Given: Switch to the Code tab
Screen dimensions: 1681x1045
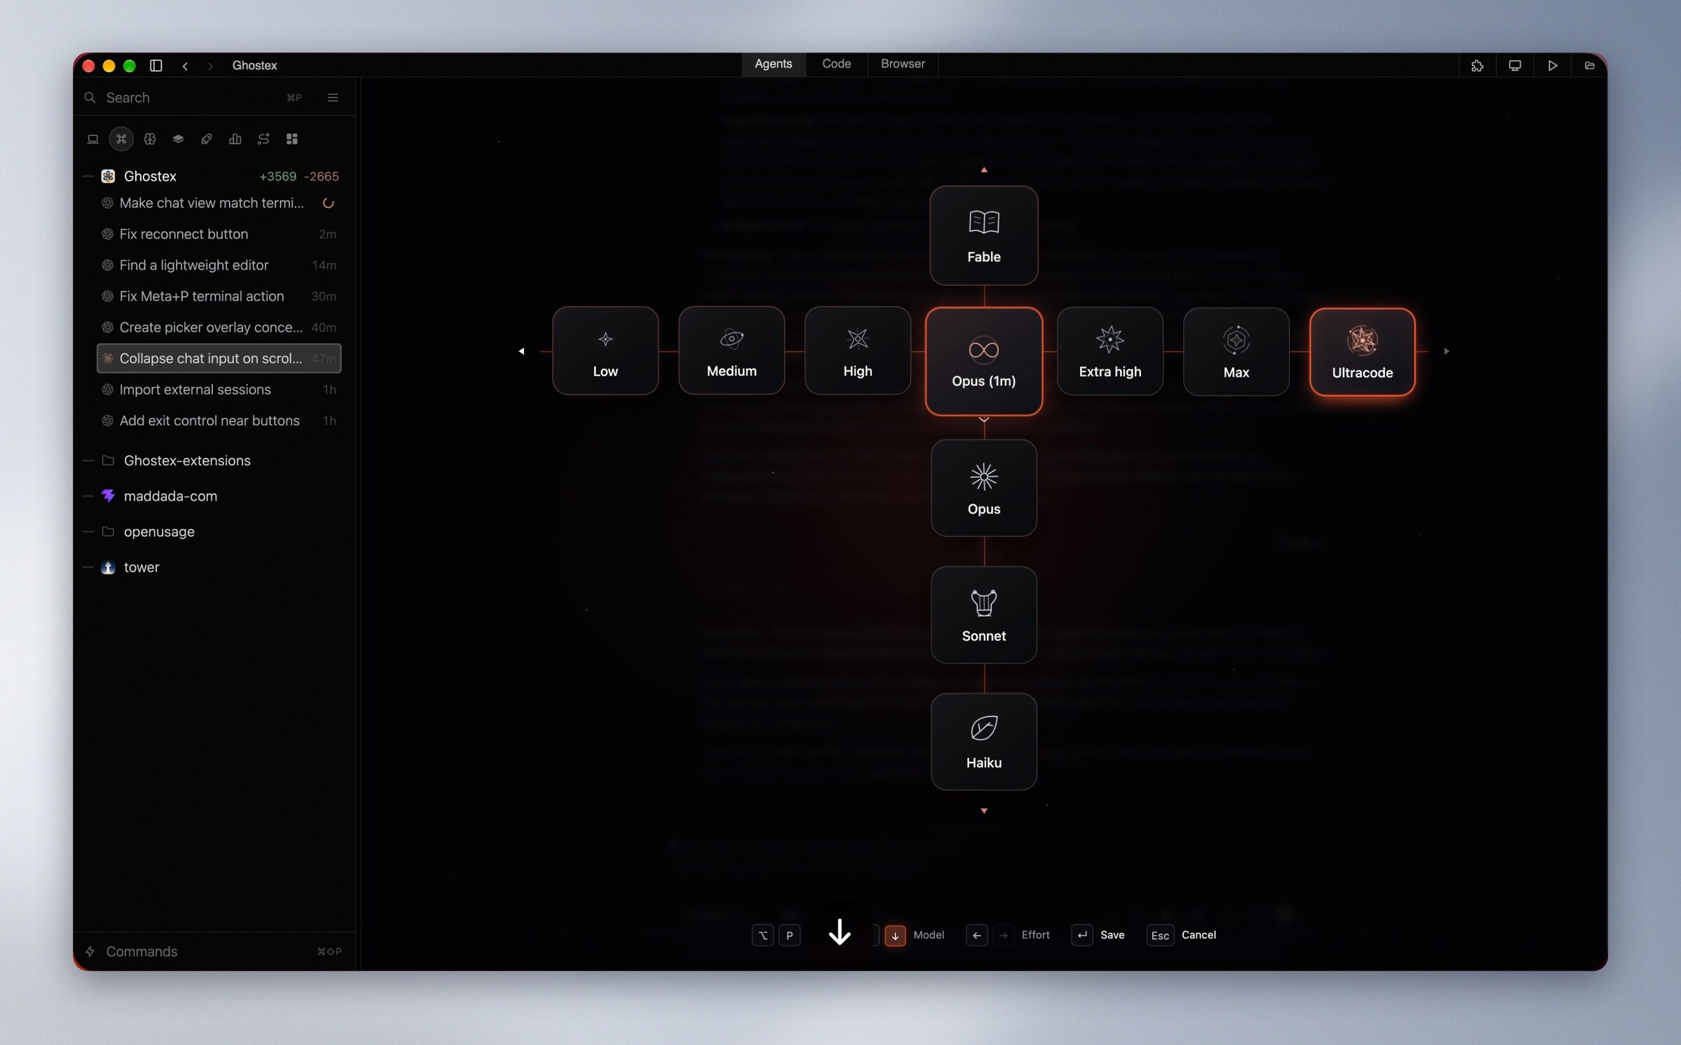Looking at the screenshot, I should [836, 64].
